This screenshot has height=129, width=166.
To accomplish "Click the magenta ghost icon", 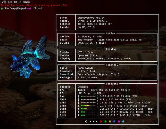I will 119,121.
